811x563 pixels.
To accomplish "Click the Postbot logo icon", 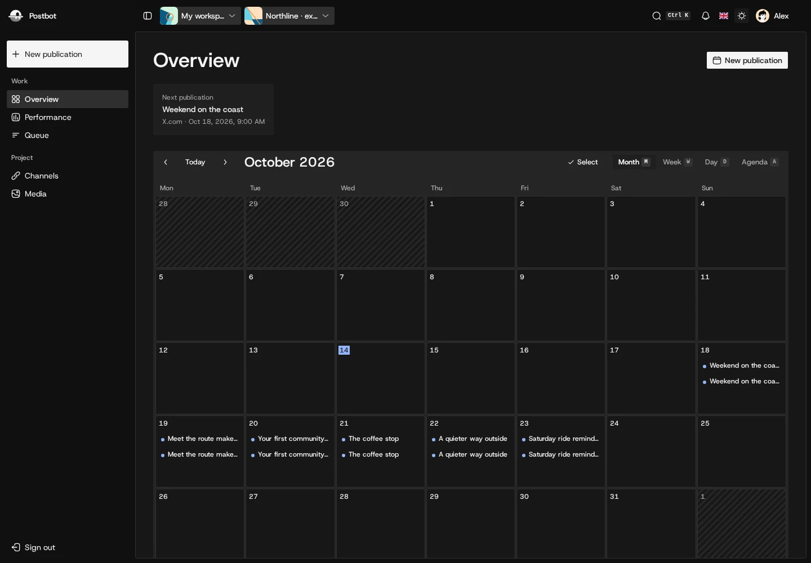I will (16, 16).
